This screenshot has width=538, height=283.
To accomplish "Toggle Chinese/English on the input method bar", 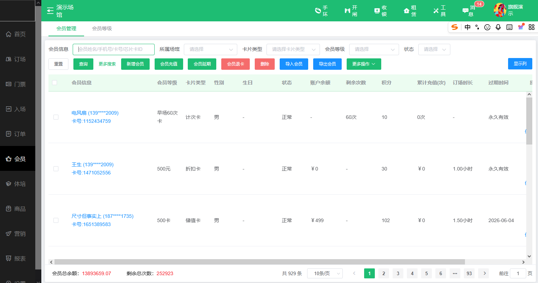I will (x=467, y=27).
